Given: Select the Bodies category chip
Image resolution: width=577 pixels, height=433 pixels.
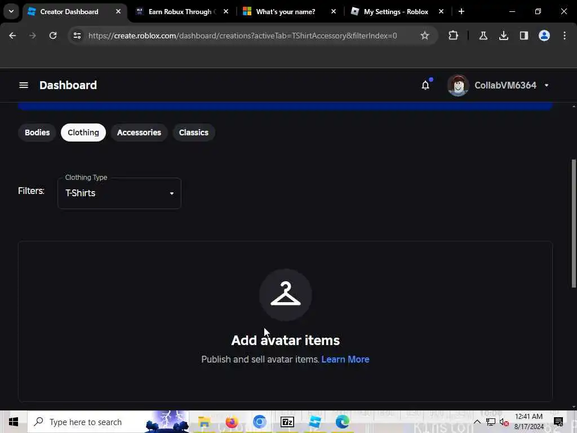Looking at the screenshot, I should (37, 132).
